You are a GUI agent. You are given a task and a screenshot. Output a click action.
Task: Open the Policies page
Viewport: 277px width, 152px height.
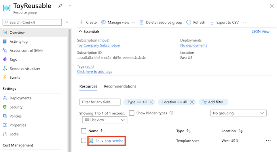15,116
